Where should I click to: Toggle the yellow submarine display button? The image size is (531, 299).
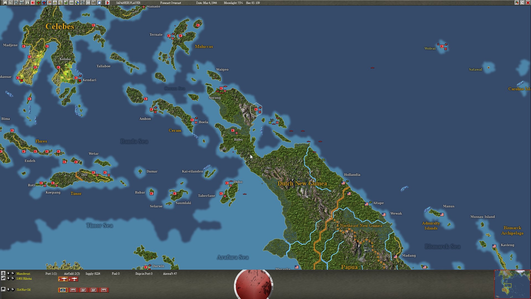tap(55, 3)
